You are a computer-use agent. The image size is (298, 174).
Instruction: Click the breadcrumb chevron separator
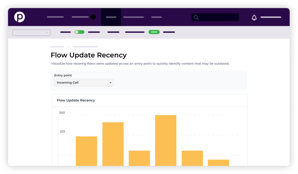click(x=69, y=47)
